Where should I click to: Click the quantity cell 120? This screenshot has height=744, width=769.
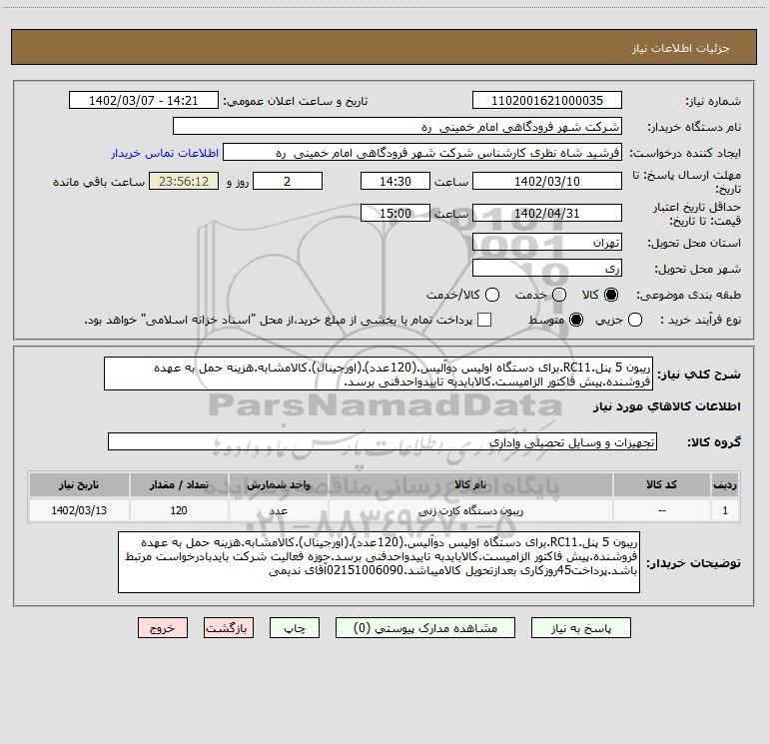(x=179, y=510)
